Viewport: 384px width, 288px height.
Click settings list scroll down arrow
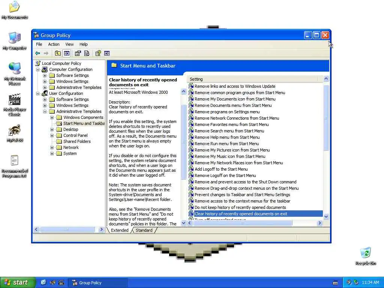(326, 216)
